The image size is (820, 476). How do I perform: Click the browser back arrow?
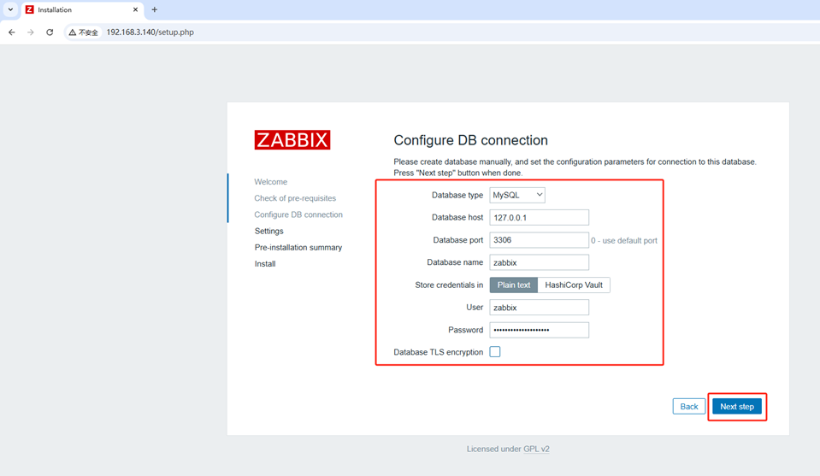point(11,32)
